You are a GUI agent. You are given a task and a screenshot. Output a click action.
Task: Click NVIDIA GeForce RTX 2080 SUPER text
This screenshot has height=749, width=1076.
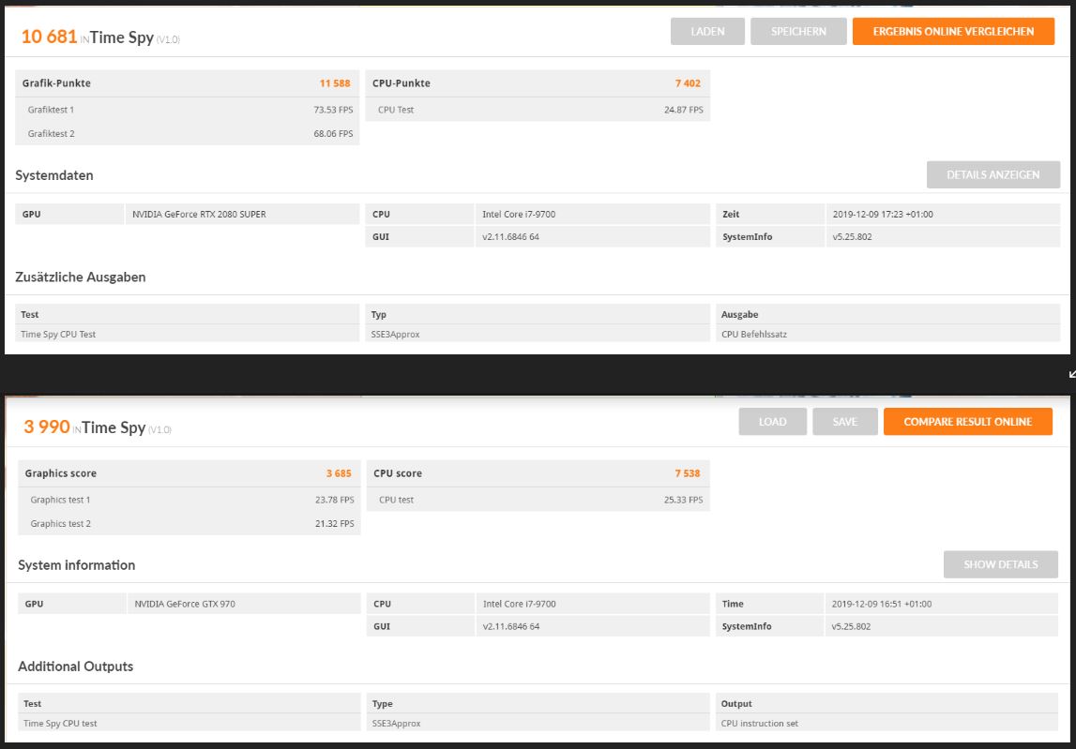(199, 214)
